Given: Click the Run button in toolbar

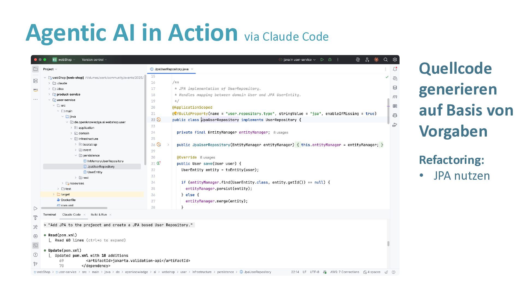Looking at the screenshot, I should (322, 60).
